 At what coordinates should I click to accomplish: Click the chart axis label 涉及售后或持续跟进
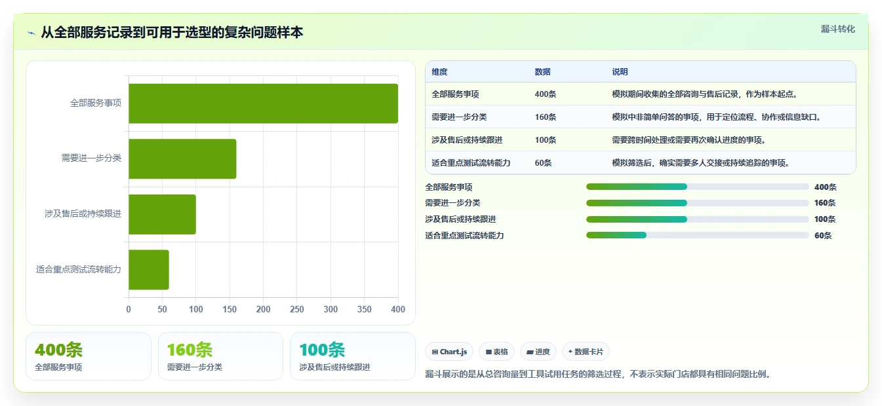(83, 214)
